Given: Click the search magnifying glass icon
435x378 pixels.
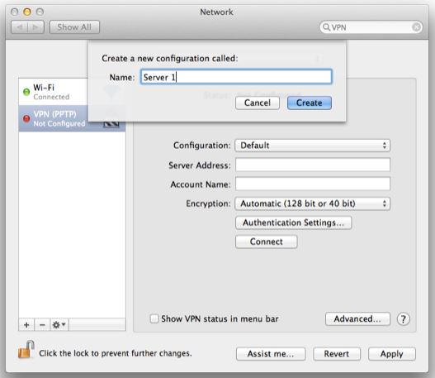Looking at the screenshot, I should [327, 27].
